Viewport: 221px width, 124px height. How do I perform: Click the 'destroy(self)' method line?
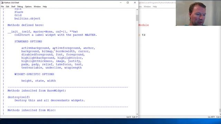19,97
